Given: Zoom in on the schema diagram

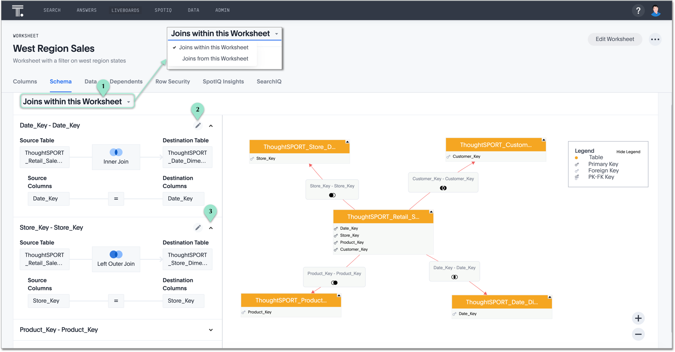Looking at the screenshot, I should coord(638,318).
